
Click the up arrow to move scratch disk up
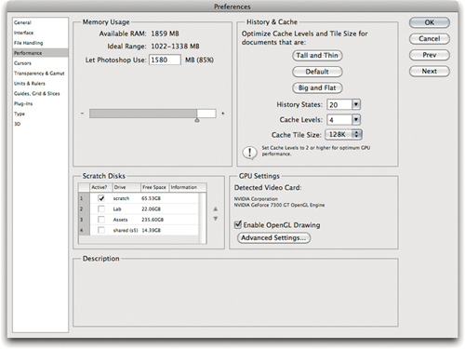(x=216, y=209)
